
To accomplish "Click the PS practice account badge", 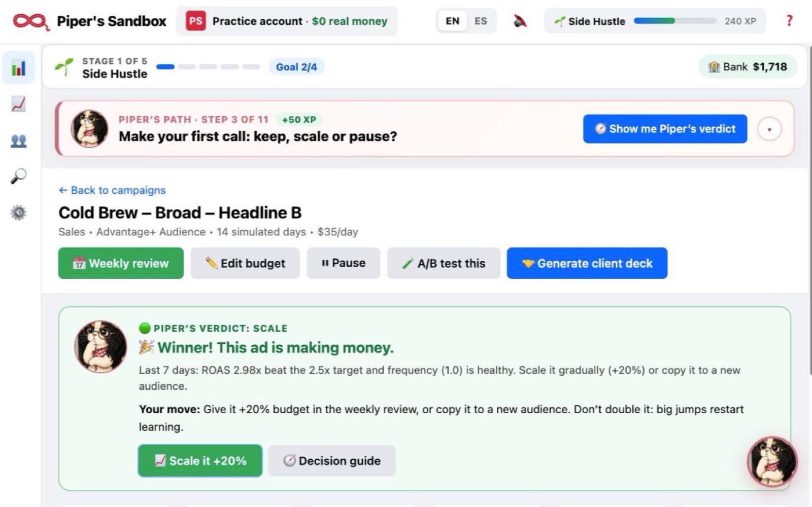I will click(196, 21).
